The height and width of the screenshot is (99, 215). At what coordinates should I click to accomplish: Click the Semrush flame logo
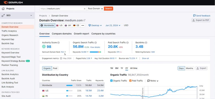coord(5,2)
